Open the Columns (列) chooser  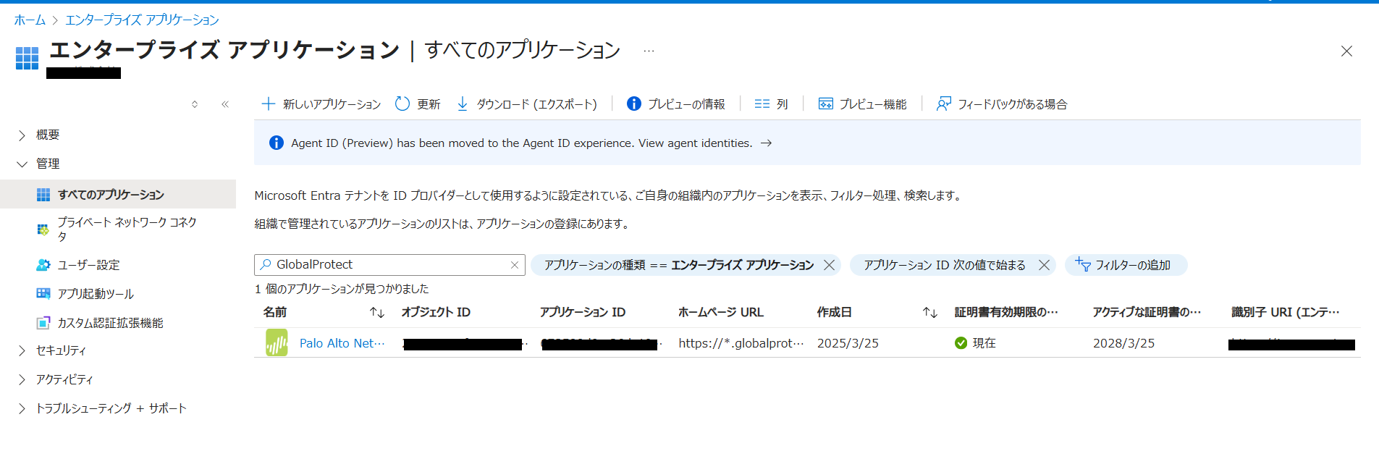(771, 104)
